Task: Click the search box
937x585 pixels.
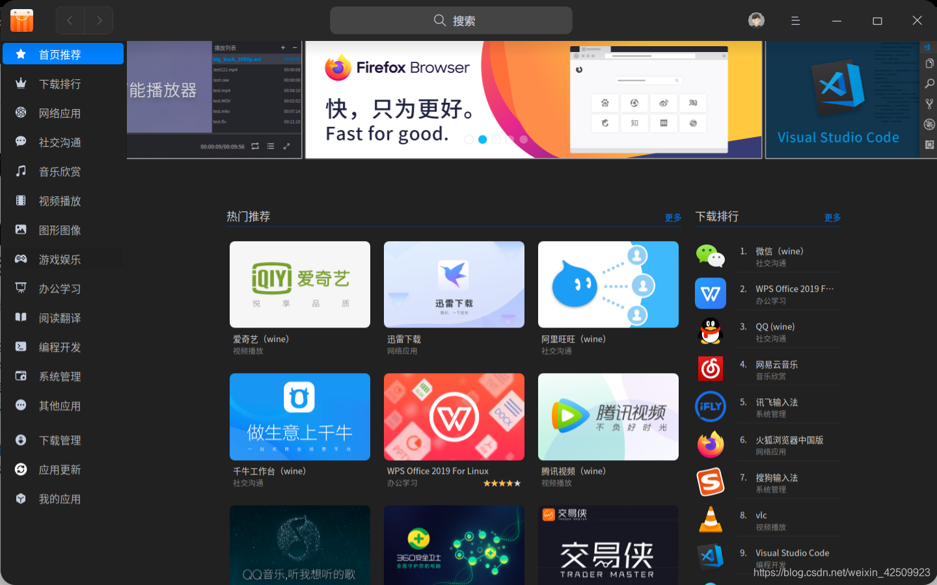Action: pos(451,21)
